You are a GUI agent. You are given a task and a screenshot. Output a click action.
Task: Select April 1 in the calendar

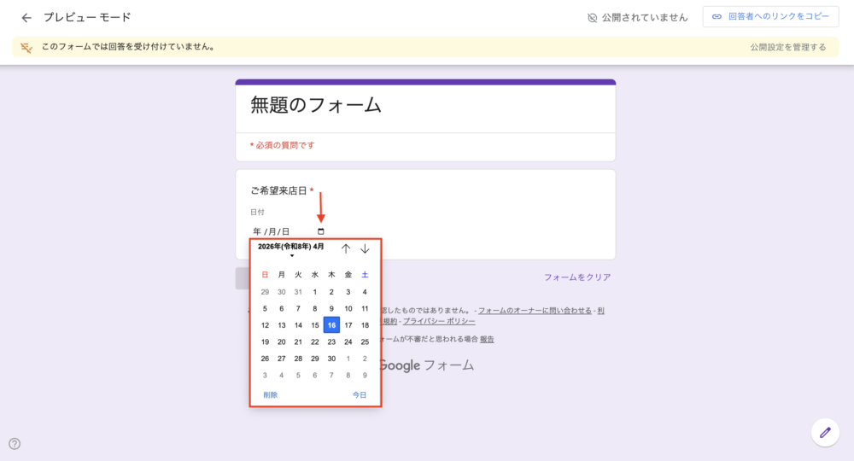pos(315,292)
